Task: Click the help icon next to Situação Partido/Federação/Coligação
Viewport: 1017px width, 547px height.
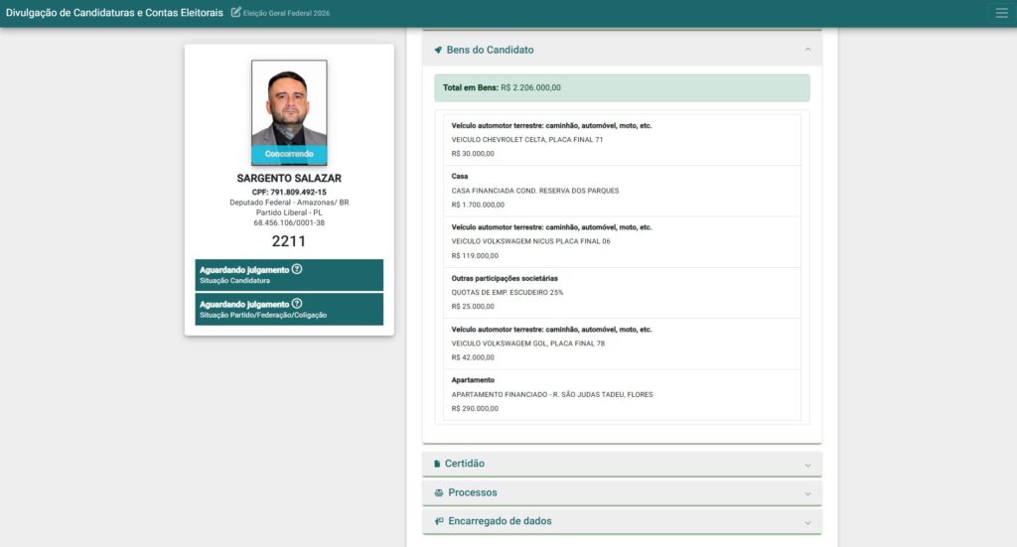Action: pos(296,304)
